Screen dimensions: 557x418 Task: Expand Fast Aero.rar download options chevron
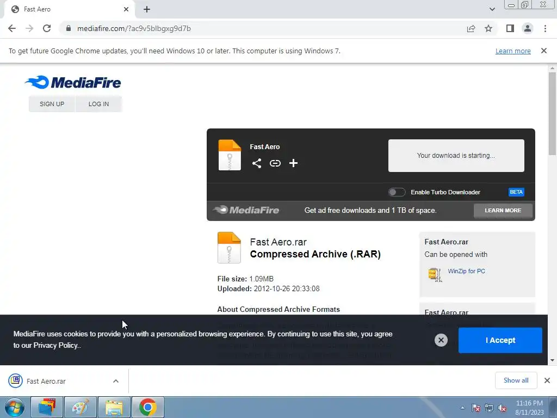(116, 381)
